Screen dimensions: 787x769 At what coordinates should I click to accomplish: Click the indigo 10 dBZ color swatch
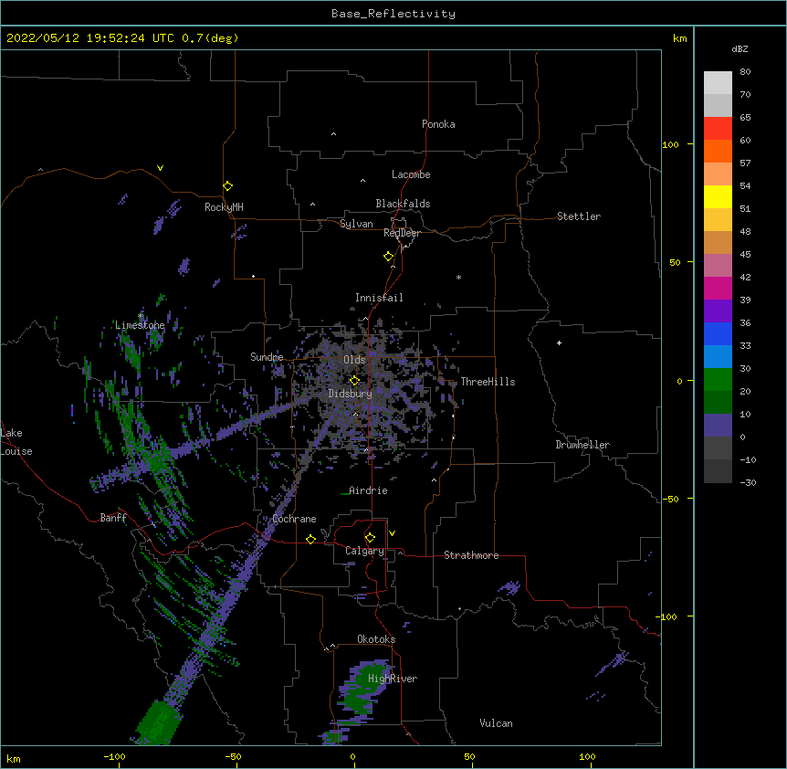(x=718, y=426)
